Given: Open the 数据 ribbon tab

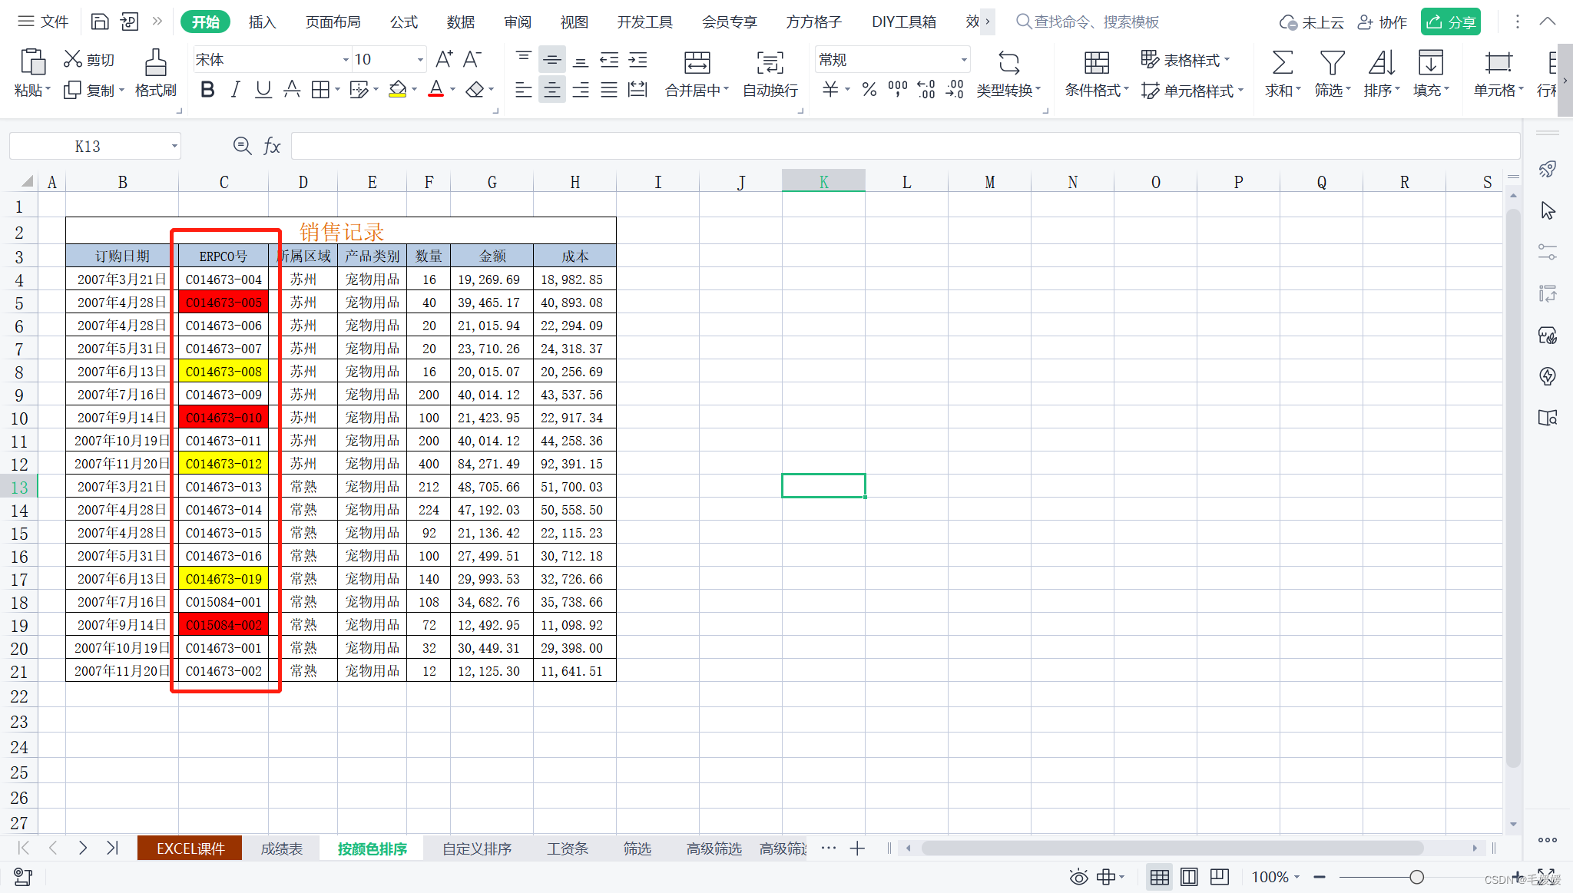Looking at the screenshot, I should 460,21.
